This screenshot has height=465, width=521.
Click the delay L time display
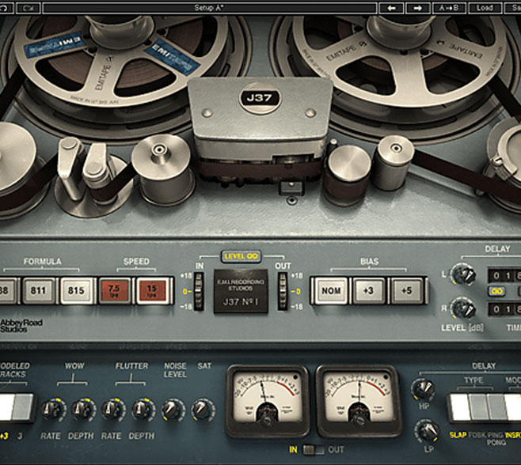[x=504, y=275]
